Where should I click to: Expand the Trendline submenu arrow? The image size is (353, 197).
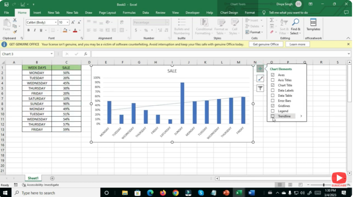[301, 116]
